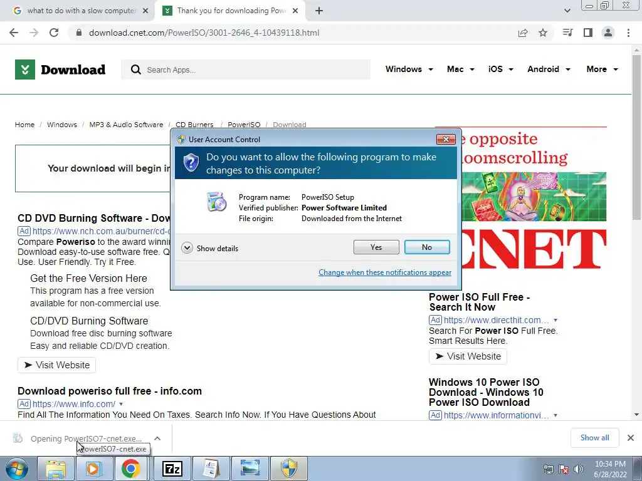This screenshot has height=481, width=642.
Task: Click the network tray icon
Action: coord(549,469)
